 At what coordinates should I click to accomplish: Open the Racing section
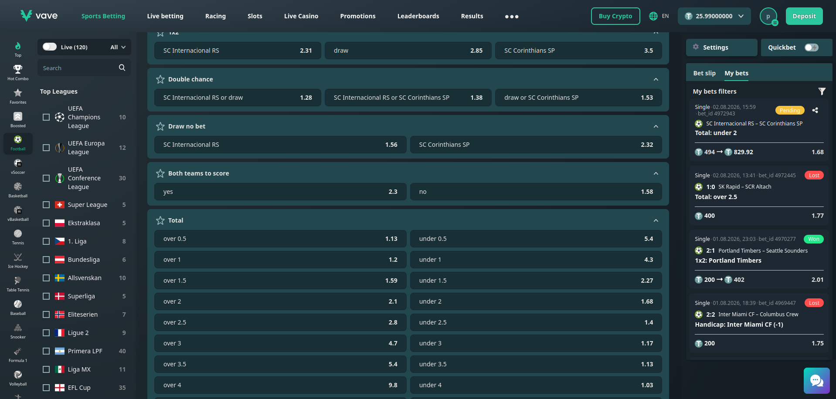215,16
